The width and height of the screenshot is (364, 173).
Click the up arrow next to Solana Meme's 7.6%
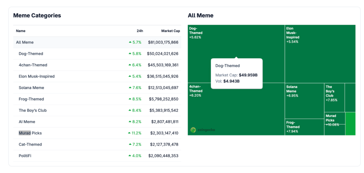[x=130, y=88]
